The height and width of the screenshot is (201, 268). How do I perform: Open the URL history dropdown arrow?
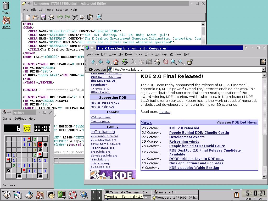[263, 70]
